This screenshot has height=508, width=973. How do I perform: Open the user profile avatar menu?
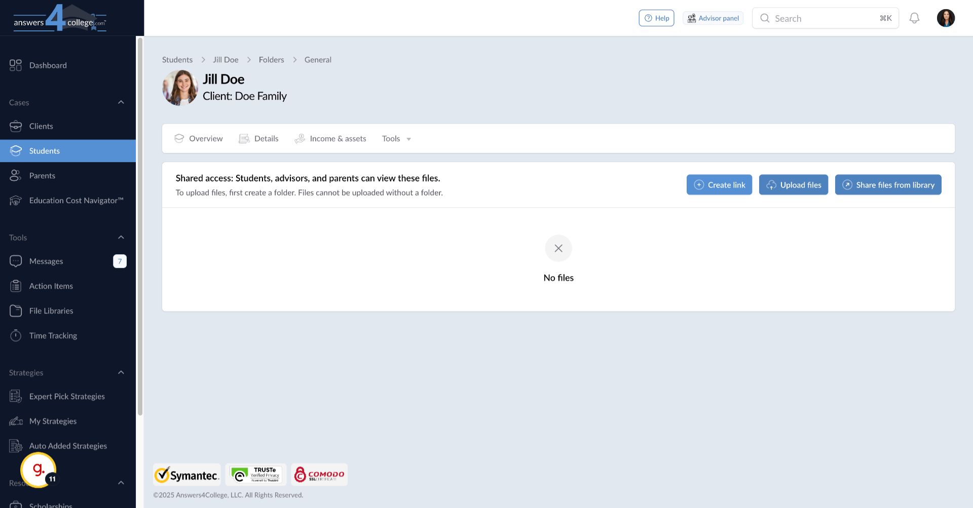tap(946, 18)
